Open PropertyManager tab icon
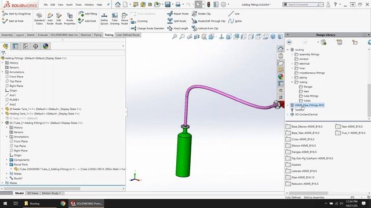371x208 pixels. [16, 46]
